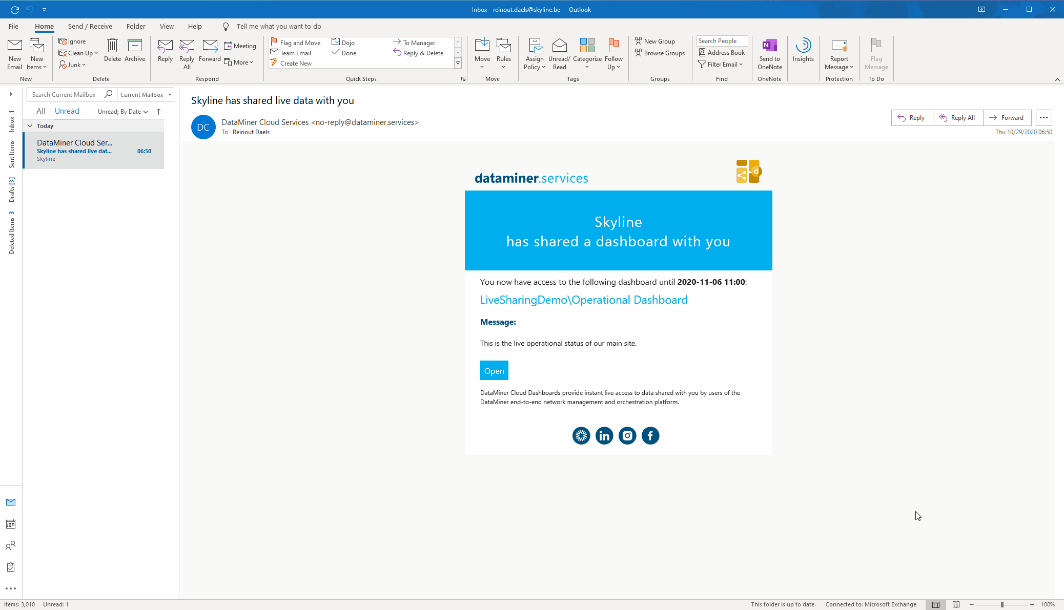The image size is (1064, 610).
Task: Click the Search People field
Action: point(722,41)
